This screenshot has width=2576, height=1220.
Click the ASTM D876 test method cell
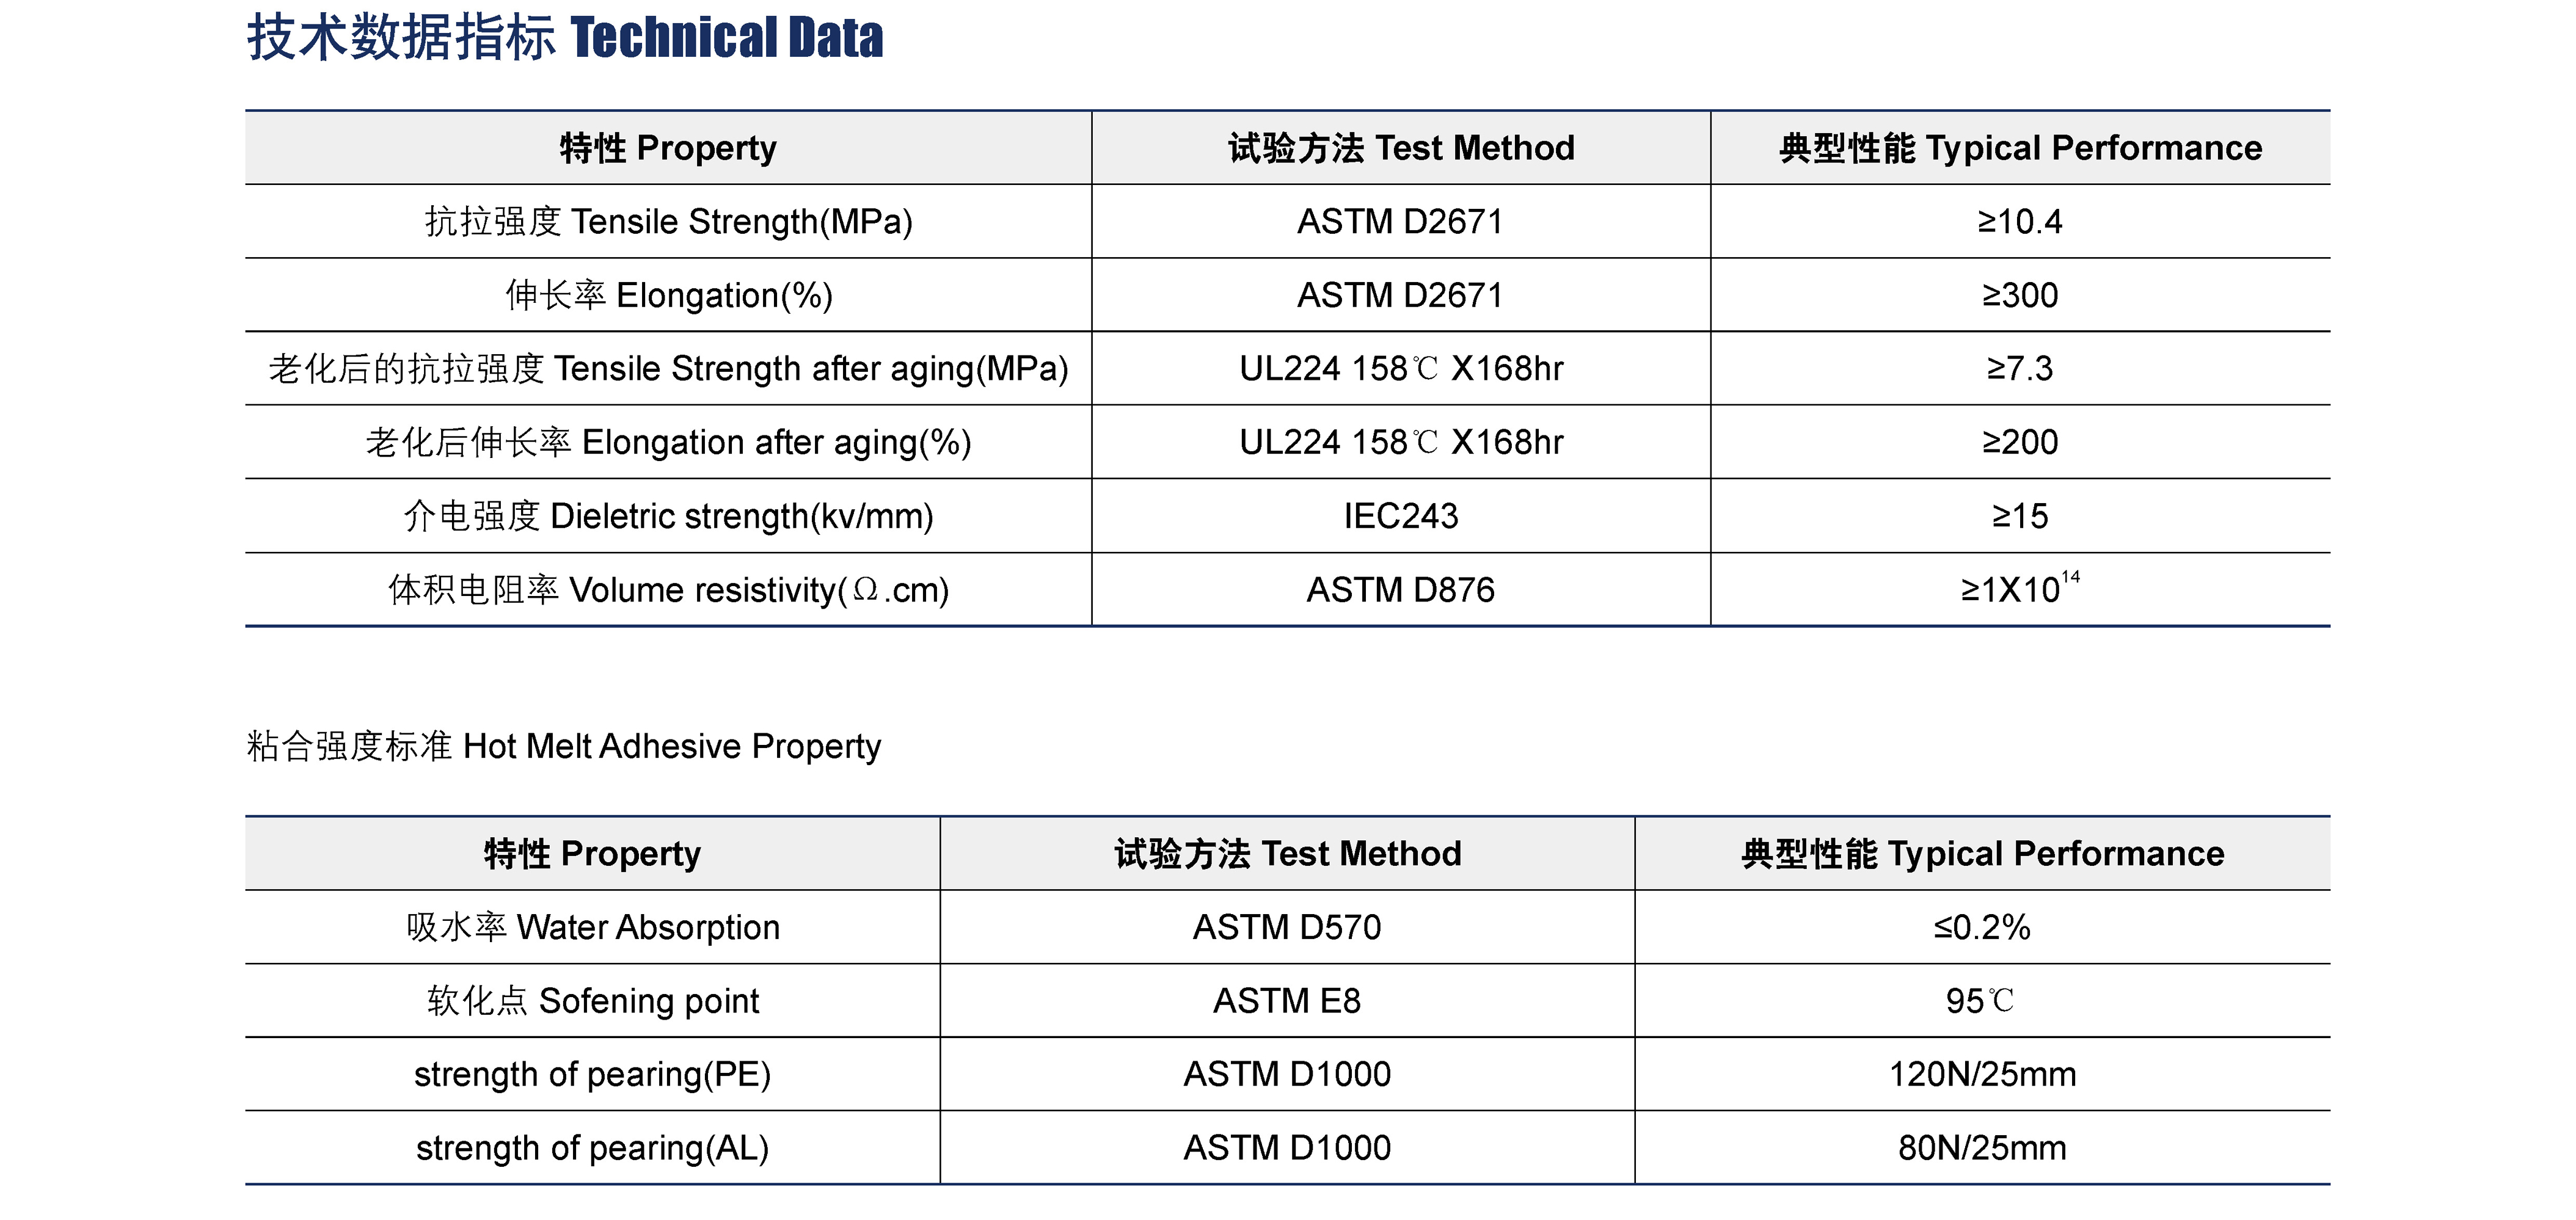pyautogui.click(x=1400, y=591)
